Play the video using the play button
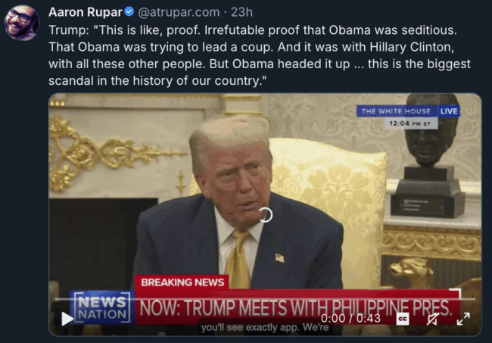 (x=67, y=319)
